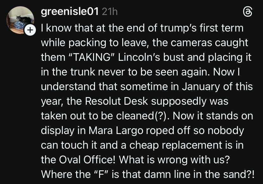263x184 pixels.
Task: Open the Threads logo icon
Action: pyautogui.click(x=247, y=12)
